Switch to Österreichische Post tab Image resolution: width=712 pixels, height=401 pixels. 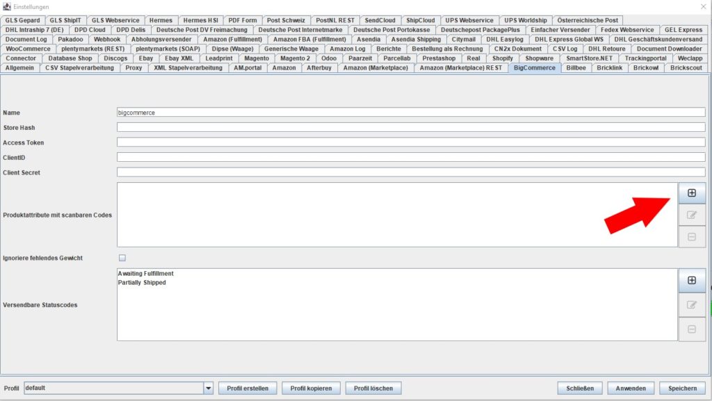point(588,20)
